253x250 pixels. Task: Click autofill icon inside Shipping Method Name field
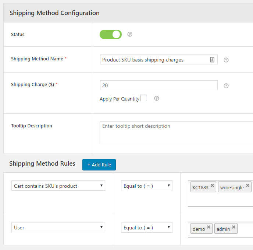point(212,60)
